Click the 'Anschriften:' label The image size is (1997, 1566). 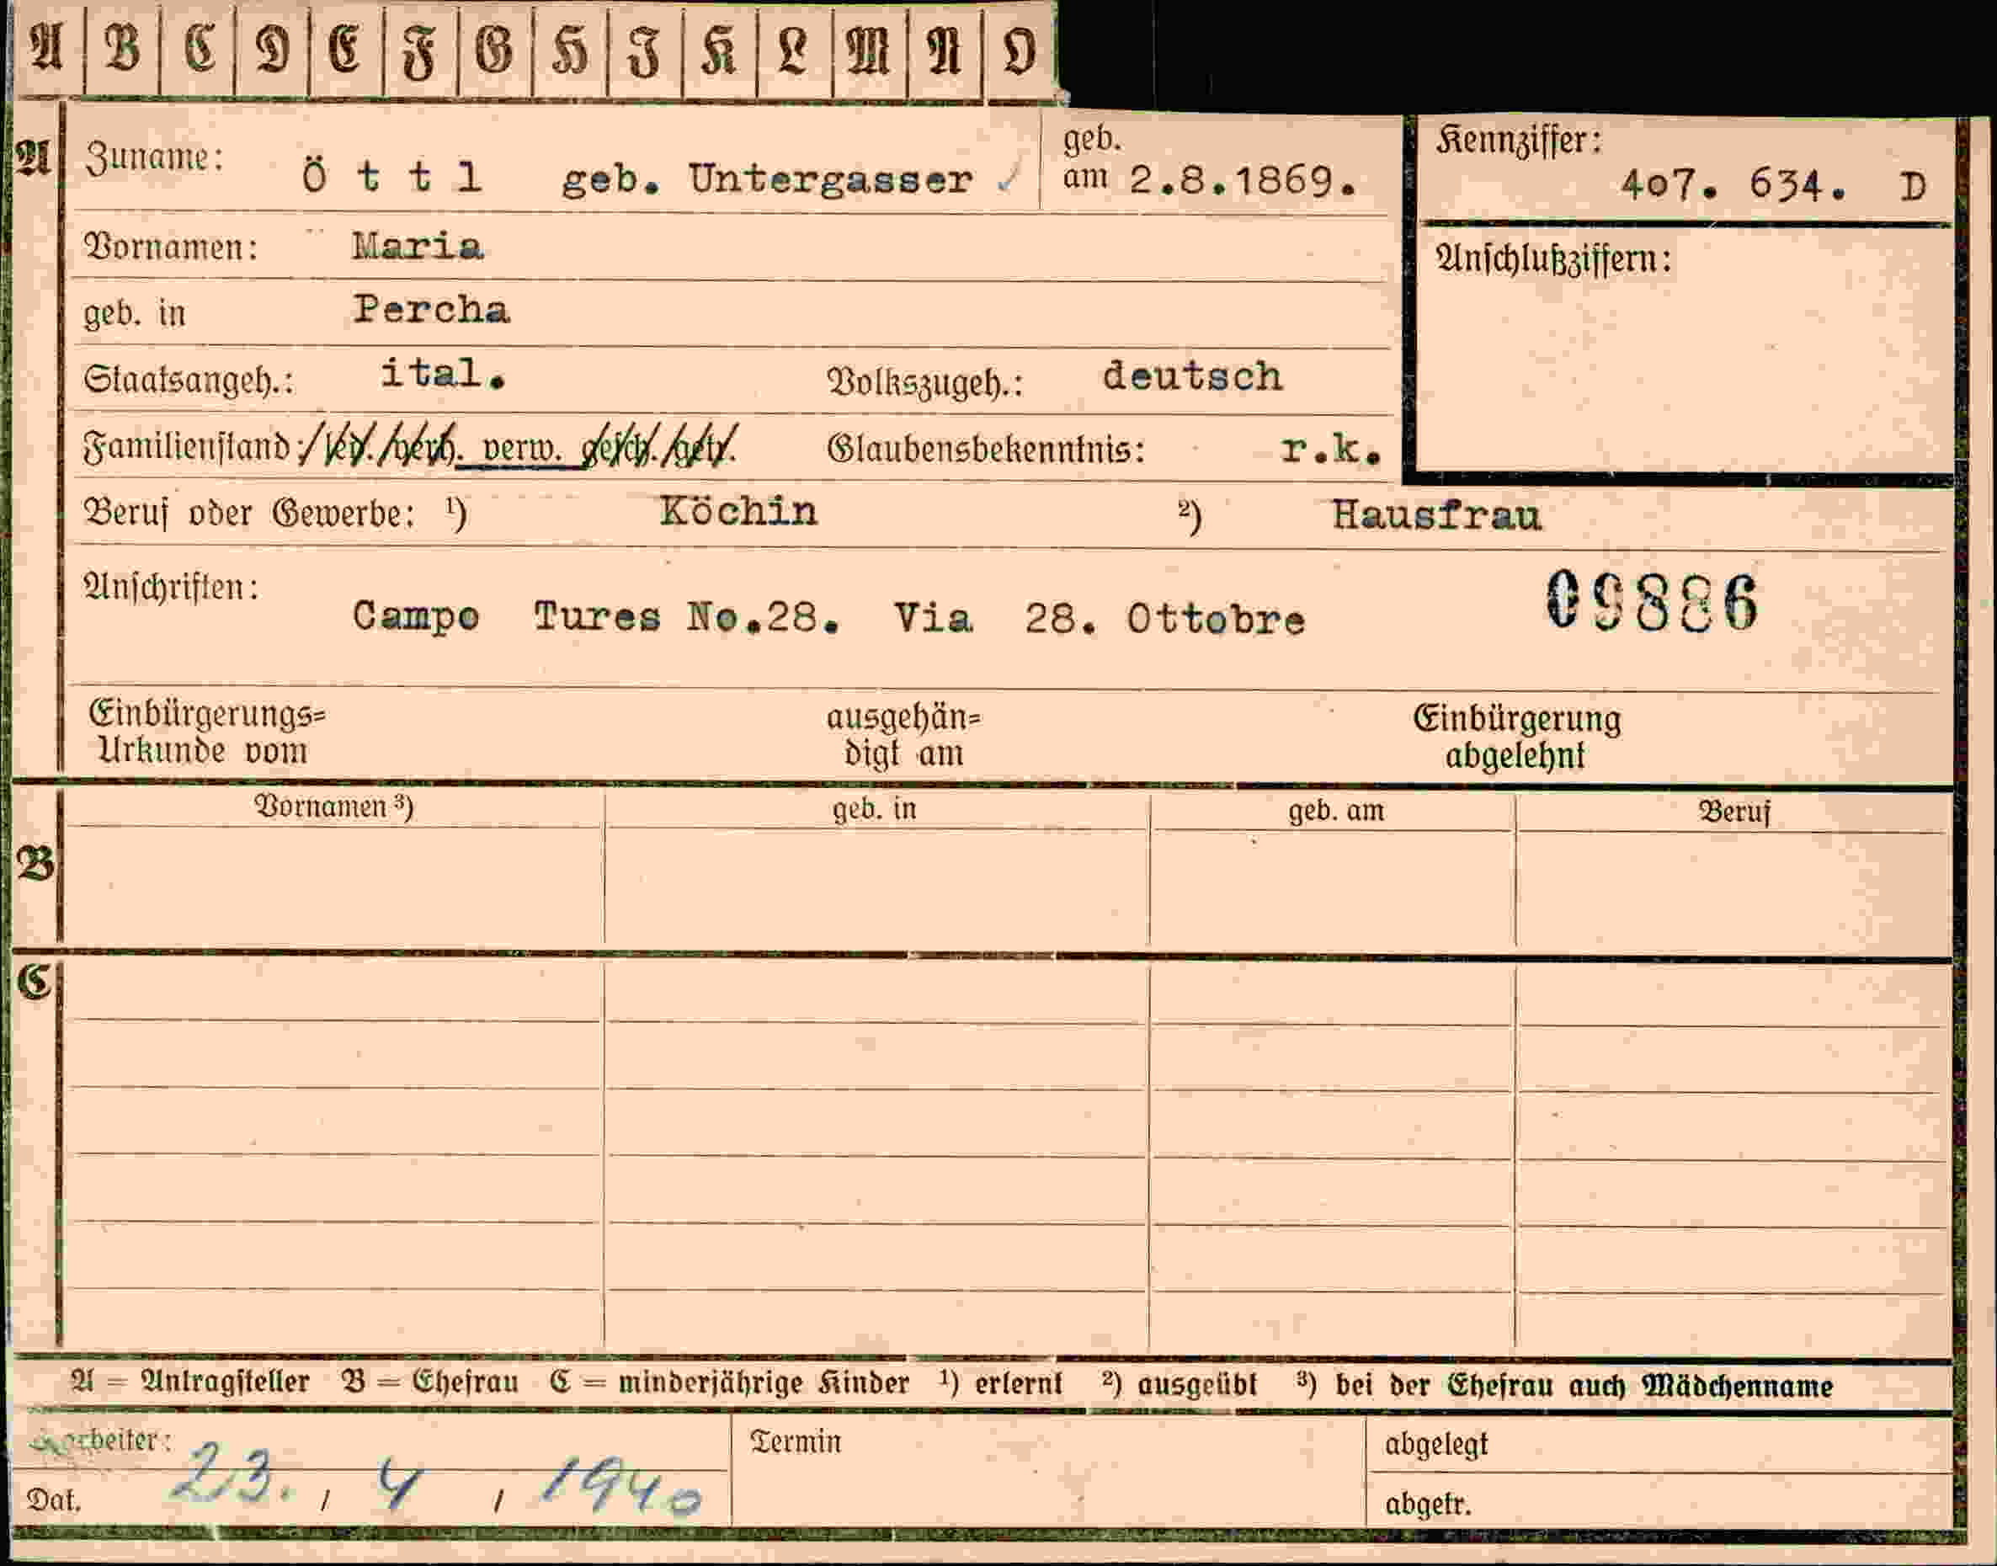tap(172, 587)
